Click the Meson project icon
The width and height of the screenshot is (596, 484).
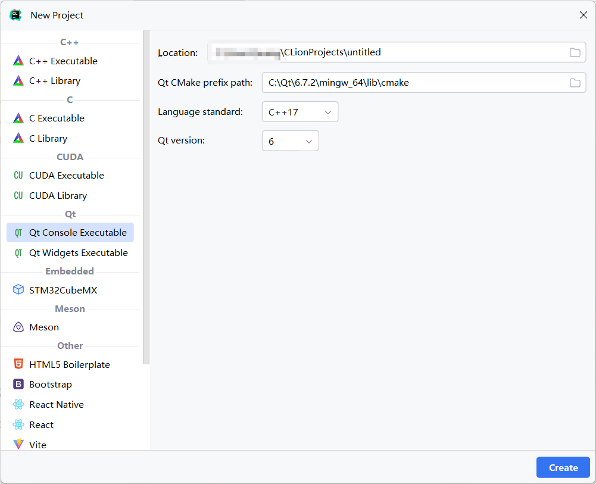click(x=18, y=327)
